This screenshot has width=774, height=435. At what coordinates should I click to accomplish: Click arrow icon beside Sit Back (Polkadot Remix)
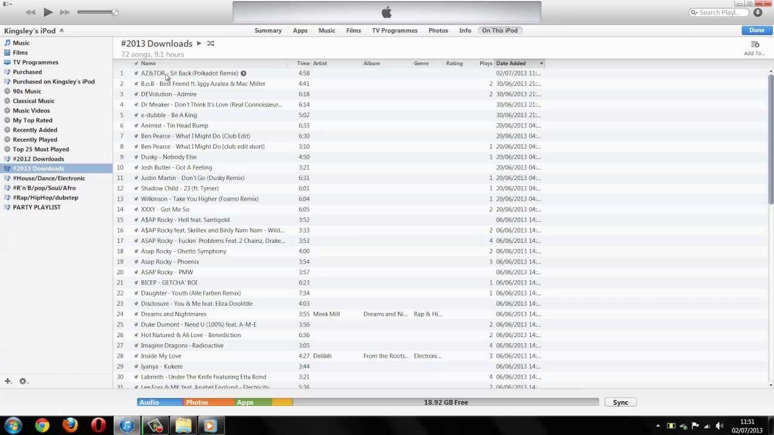(x=243, y=73)
